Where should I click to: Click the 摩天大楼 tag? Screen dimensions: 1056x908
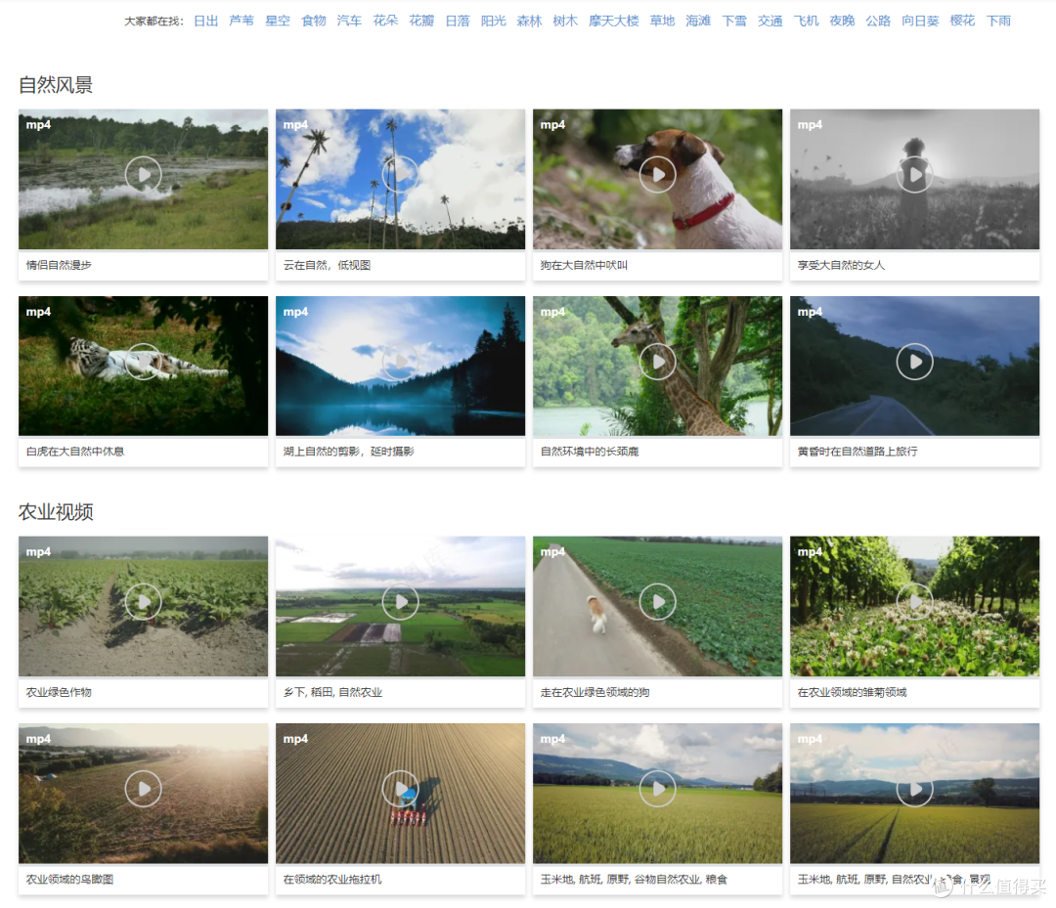tap(613, 21)
